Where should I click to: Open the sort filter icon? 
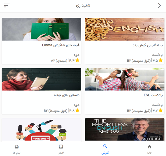(x=7, y=5)
